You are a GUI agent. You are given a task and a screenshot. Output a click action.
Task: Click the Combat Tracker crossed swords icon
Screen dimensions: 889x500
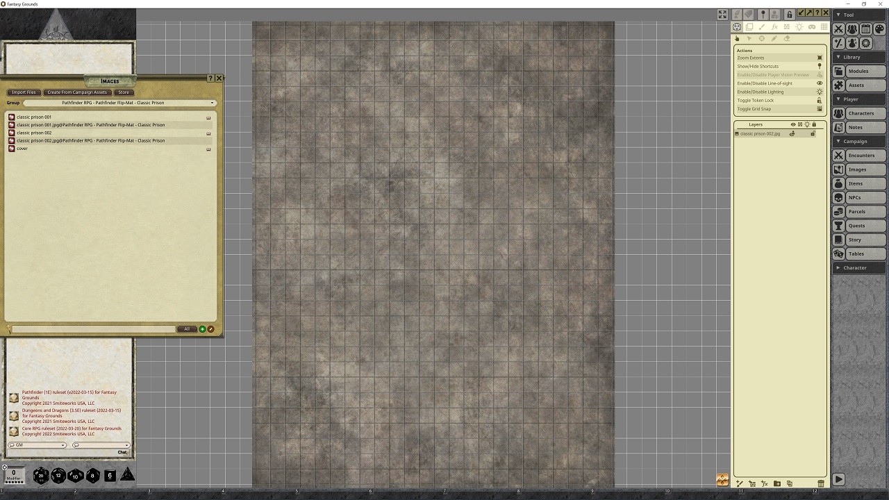[x=839, y=29]
